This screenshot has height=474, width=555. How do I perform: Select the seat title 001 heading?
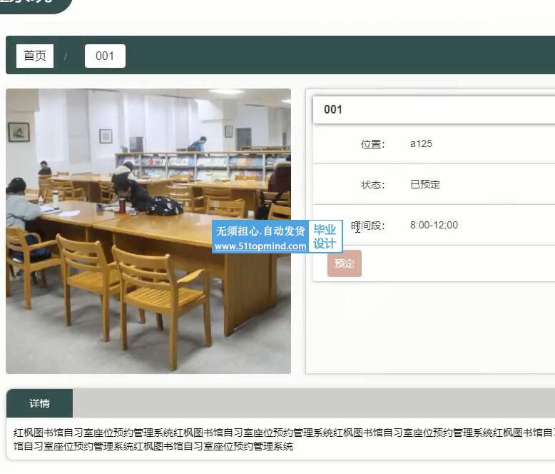point(333,109)
